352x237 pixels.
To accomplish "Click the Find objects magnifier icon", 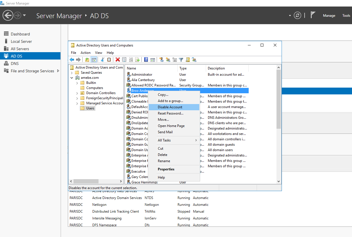I will pos(187,60).
